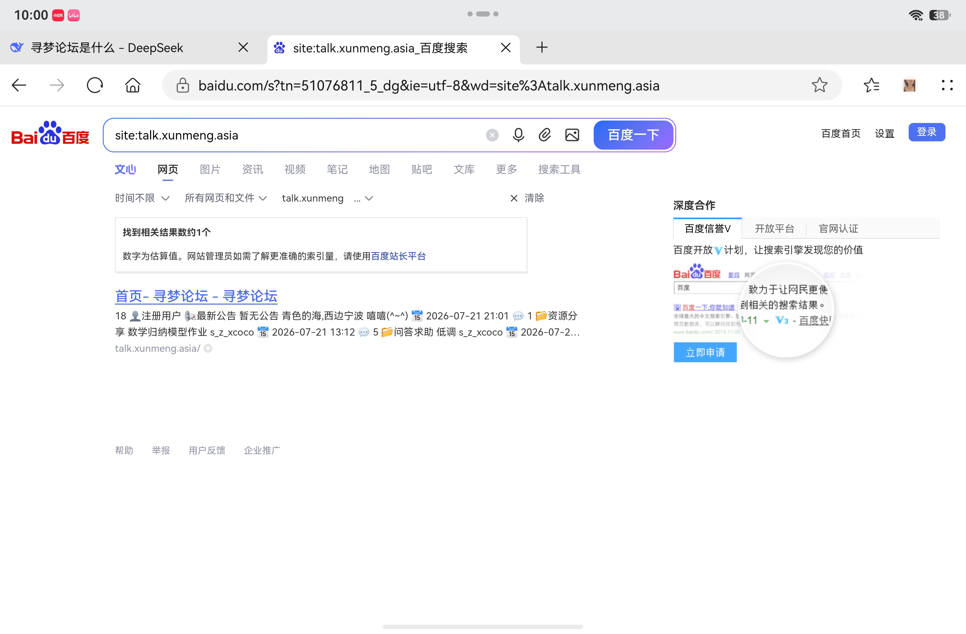
Task: Open 百度首页 link
Action: (x=840, y=133)
